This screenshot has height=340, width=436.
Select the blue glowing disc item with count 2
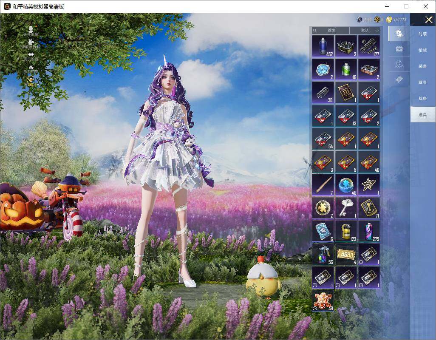coord(323,69)
